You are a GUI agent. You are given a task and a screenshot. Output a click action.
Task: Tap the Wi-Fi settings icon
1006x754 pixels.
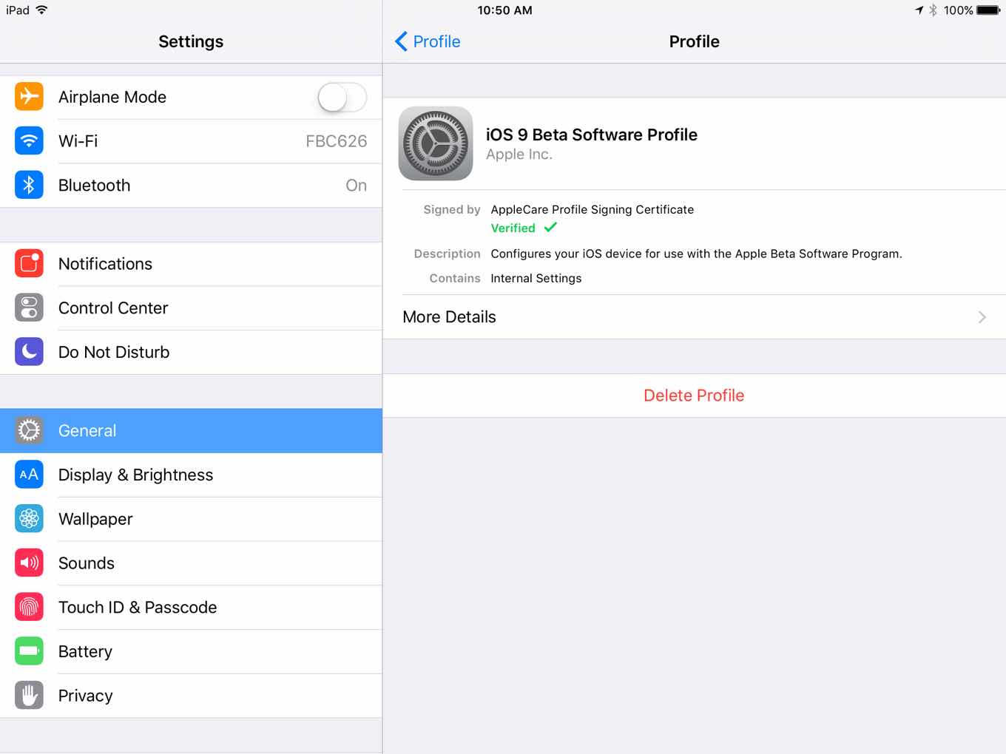pyautogui.click(x=29, y=140)
